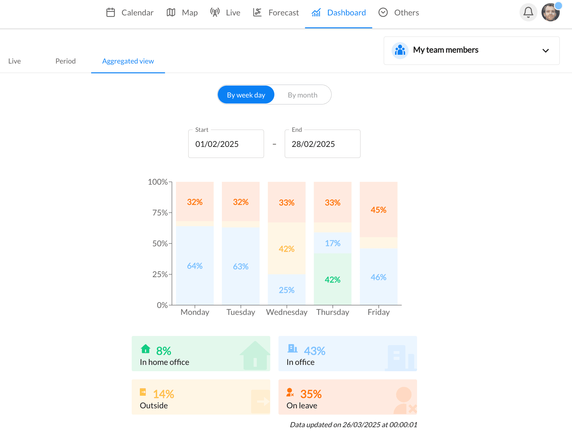Screen dimensions: 572x436
Task: Switch to the Period tab
Action: 65,61
